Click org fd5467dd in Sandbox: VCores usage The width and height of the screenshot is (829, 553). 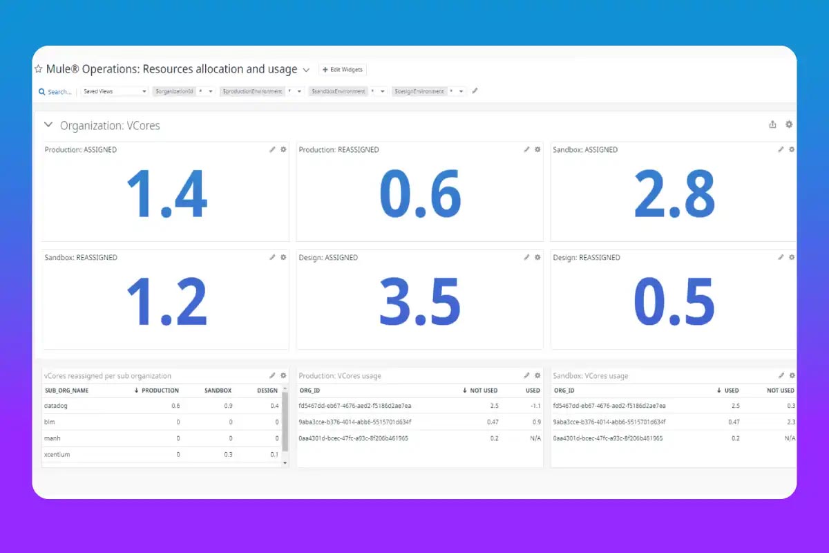click(x=609, y=406)
